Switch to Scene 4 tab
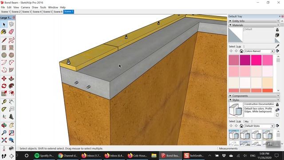 (x=37, y=12)
